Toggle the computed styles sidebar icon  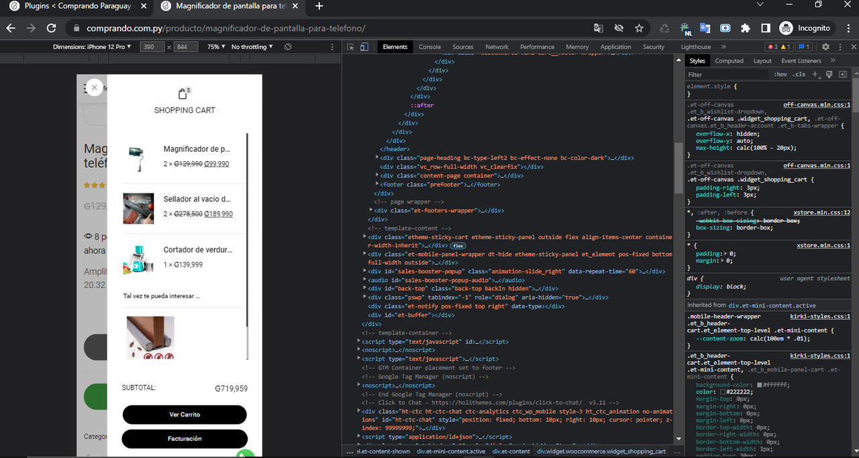click(843, 75)
